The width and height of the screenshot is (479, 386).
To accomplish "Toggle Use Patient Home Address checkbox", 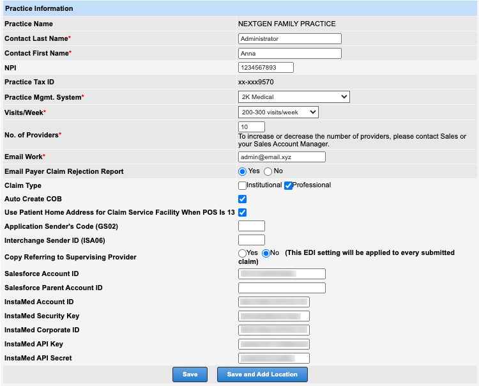I will 242,212.
